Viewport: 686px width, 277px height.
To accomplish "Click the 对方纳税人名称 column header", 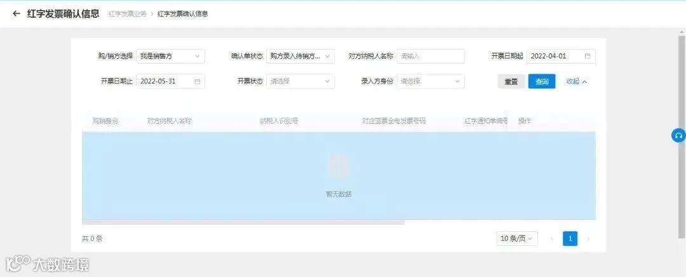I will 170,121.
